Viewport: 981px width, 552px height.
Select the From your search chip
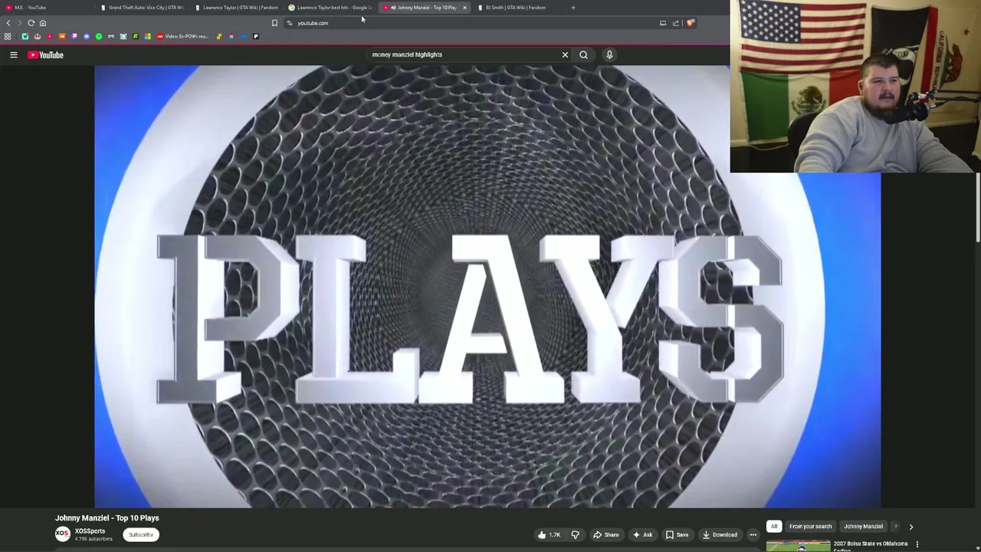(810, 527)
